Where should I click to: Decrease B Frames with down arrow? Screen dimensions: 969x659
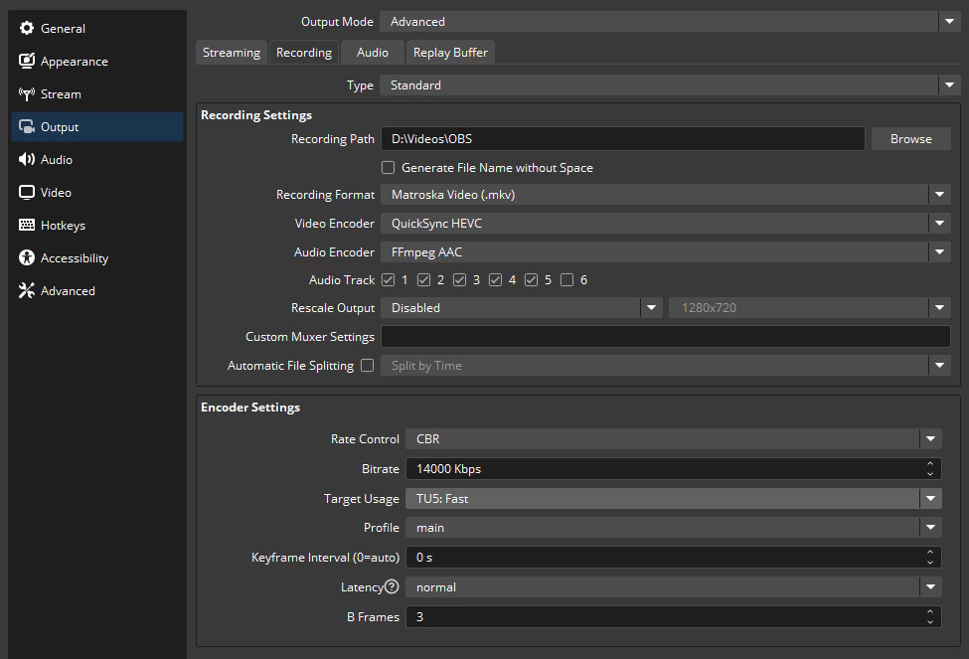(x=930, y=622)
